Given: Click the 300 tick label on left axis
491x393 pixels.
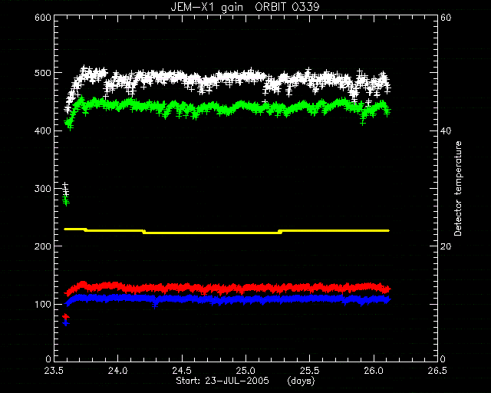Looking at the screenshot, I should point(43,188).
